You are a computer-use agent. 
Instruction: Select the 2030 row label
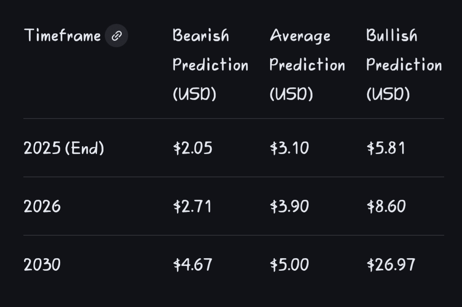42,265
